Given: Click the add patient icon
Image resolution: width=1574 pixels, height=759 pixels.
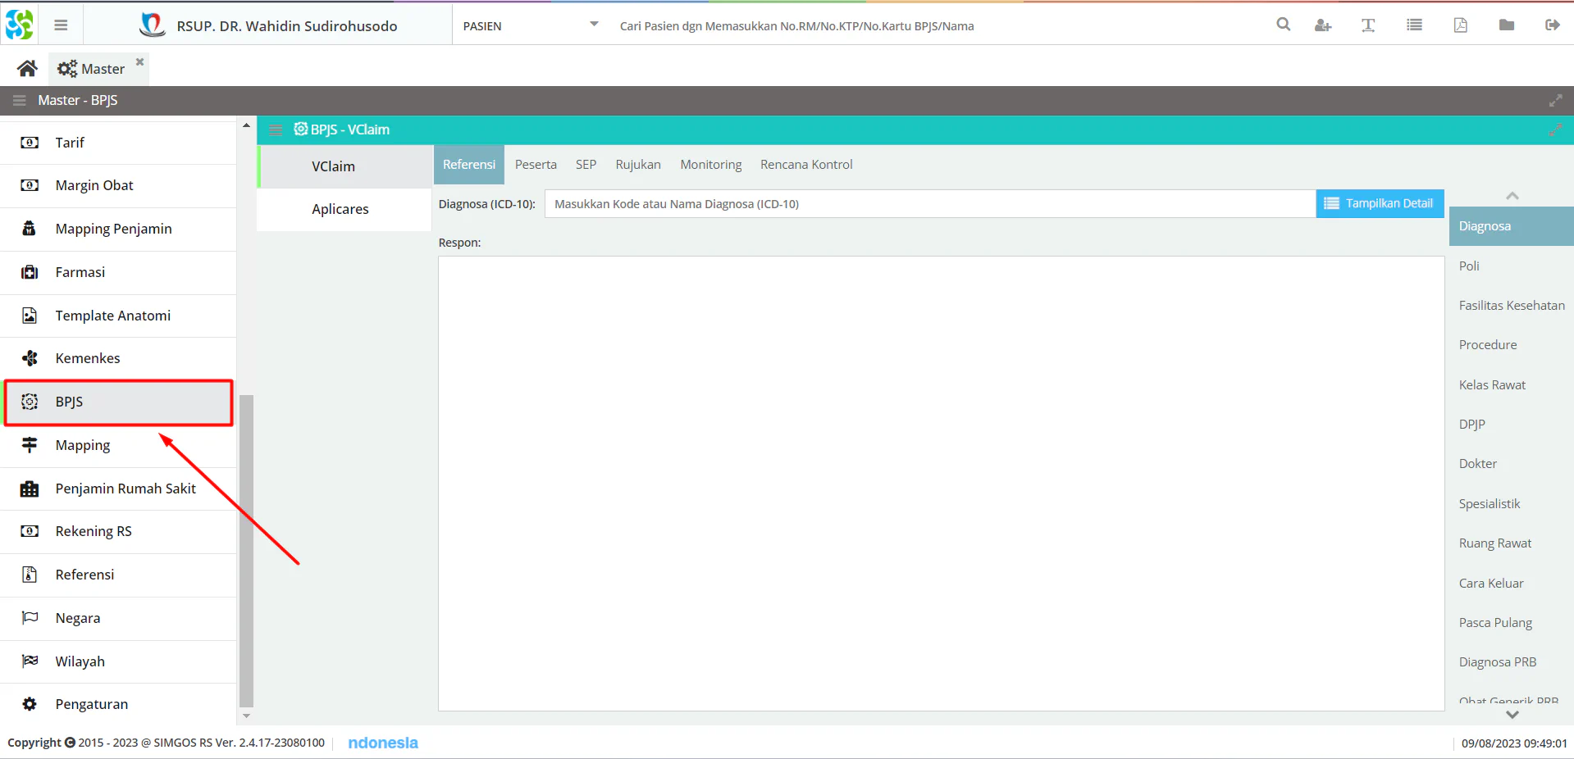Looking at the screenshot, I should [1322, 25].
